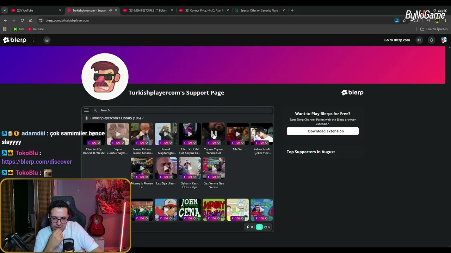
Task: Click the 100 points badge on Laz Ziya Ulaan
Action: (x=164, y=177)
